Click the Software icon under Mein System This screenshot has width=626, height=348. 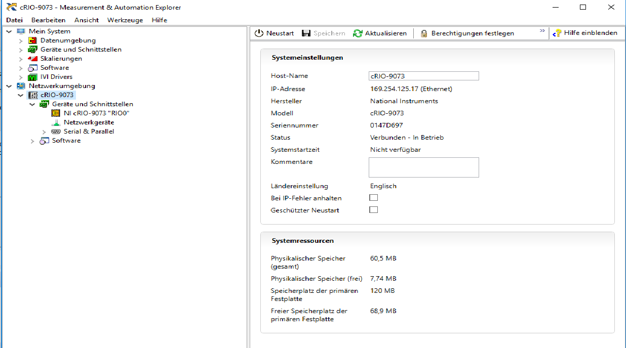click(x=32, y=68)
